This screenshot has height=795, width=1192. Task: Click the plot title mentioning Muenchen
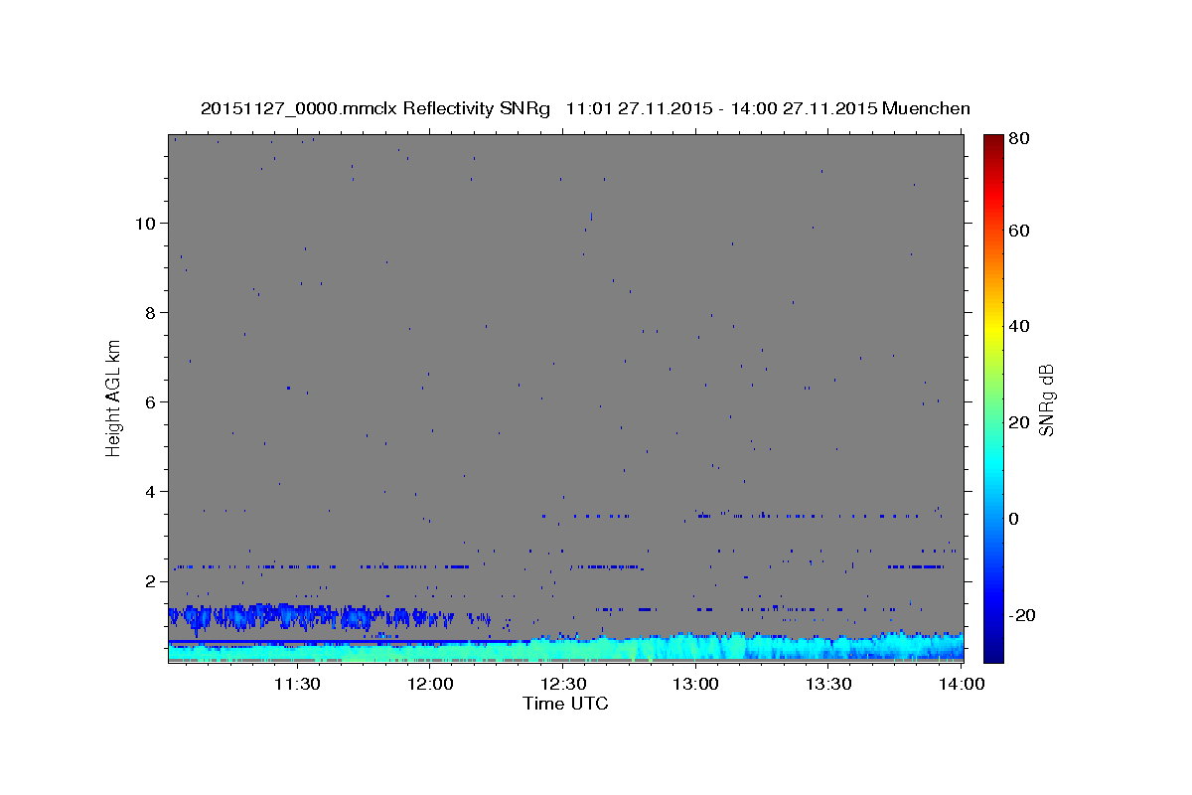[585, 108]
